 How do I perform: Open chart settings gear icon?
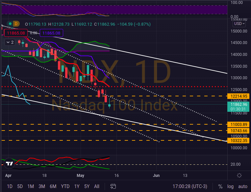click(239, 176)
